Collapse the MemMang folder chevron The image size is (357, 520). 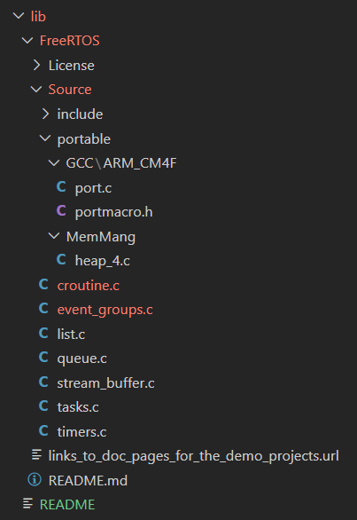coord(54,236)
